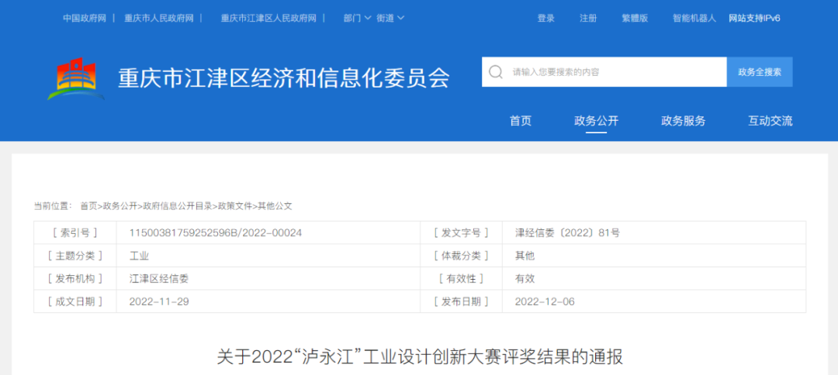Image resolution: width=838 pixels, height=375 pixels.
Task: Click the 发布机构 label cell
Action: [x=75, y=278]
